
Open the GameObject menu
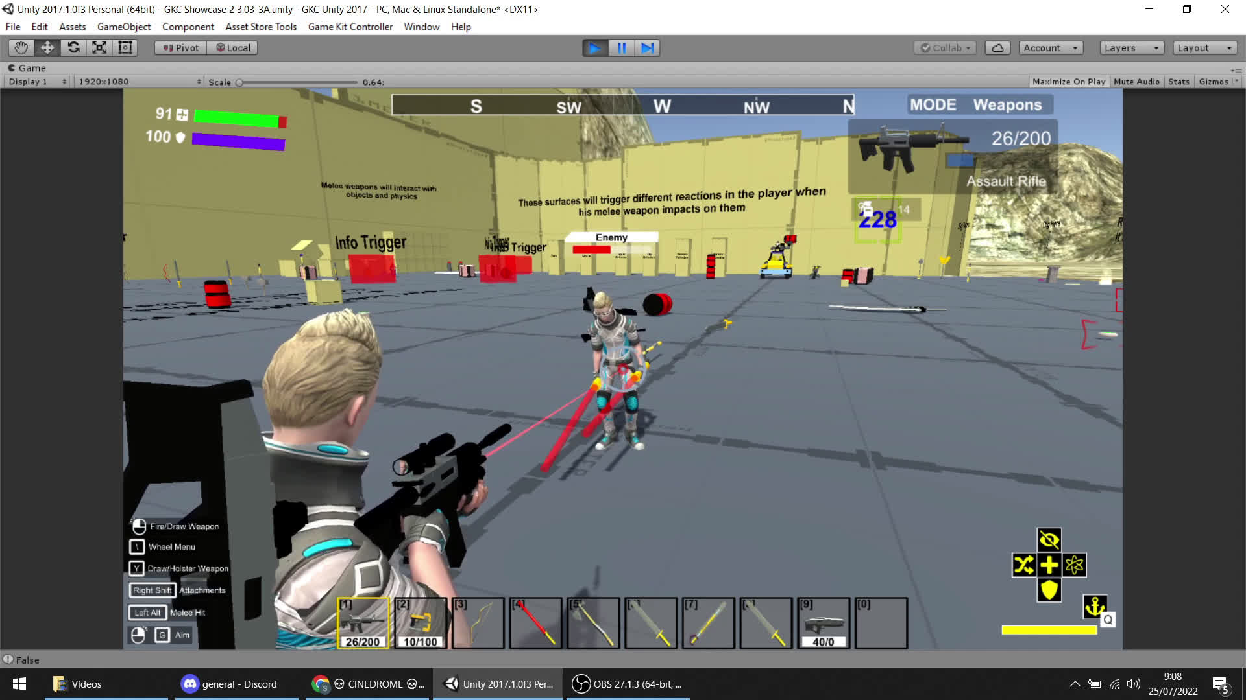123,27
